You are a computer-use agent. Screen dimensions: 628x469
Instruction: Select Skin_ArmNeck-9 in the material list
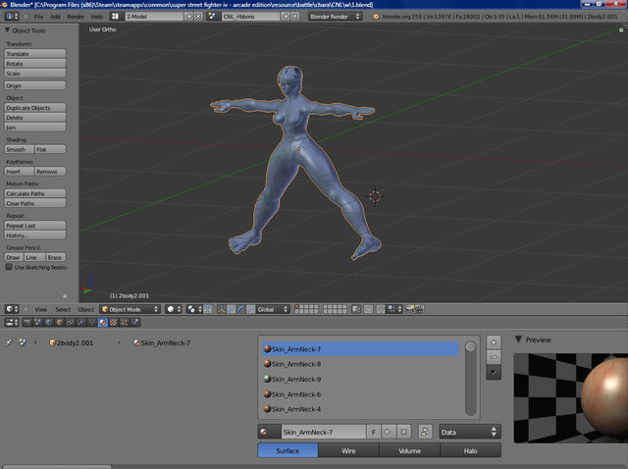[360, 379]
